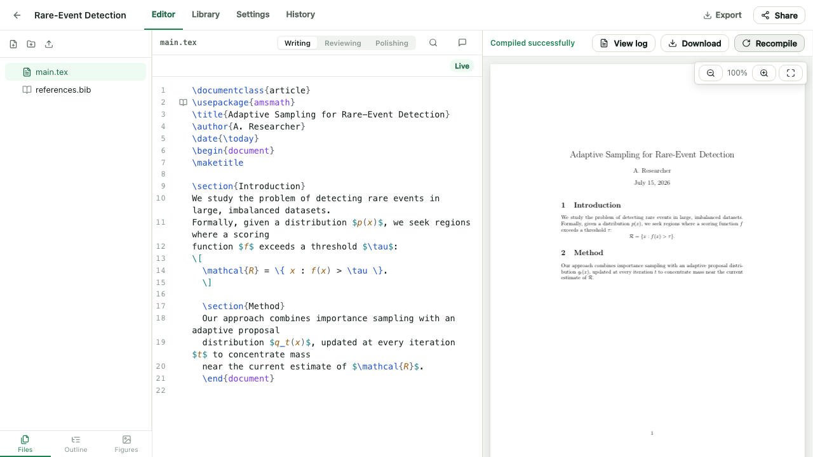Click the "2 Method" heading in the PDF
Viewport: 813px width, 457px height.
582,253
